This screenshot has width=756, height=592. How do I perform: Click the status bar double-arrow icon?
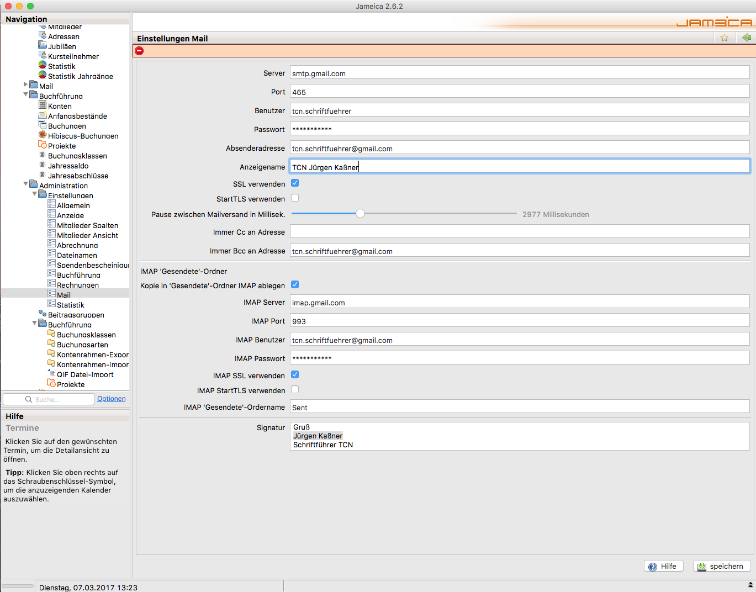coord(750,585)
